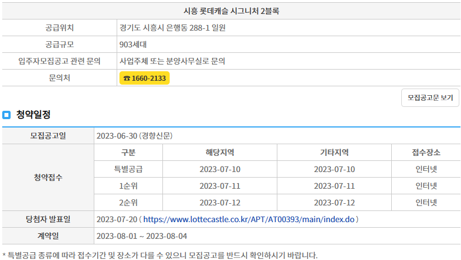Click 기타지역 date 2023-07-12 for 2순위

334,203
